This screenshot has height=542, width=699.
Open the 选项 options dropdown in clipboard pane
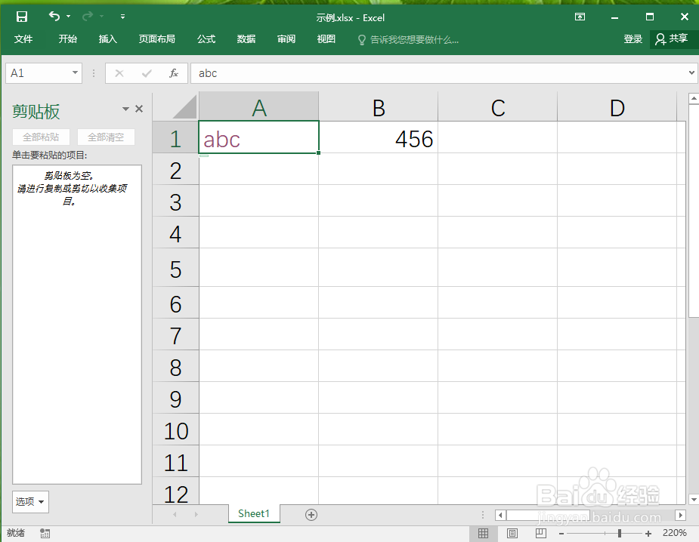click(x=29, y=501)
